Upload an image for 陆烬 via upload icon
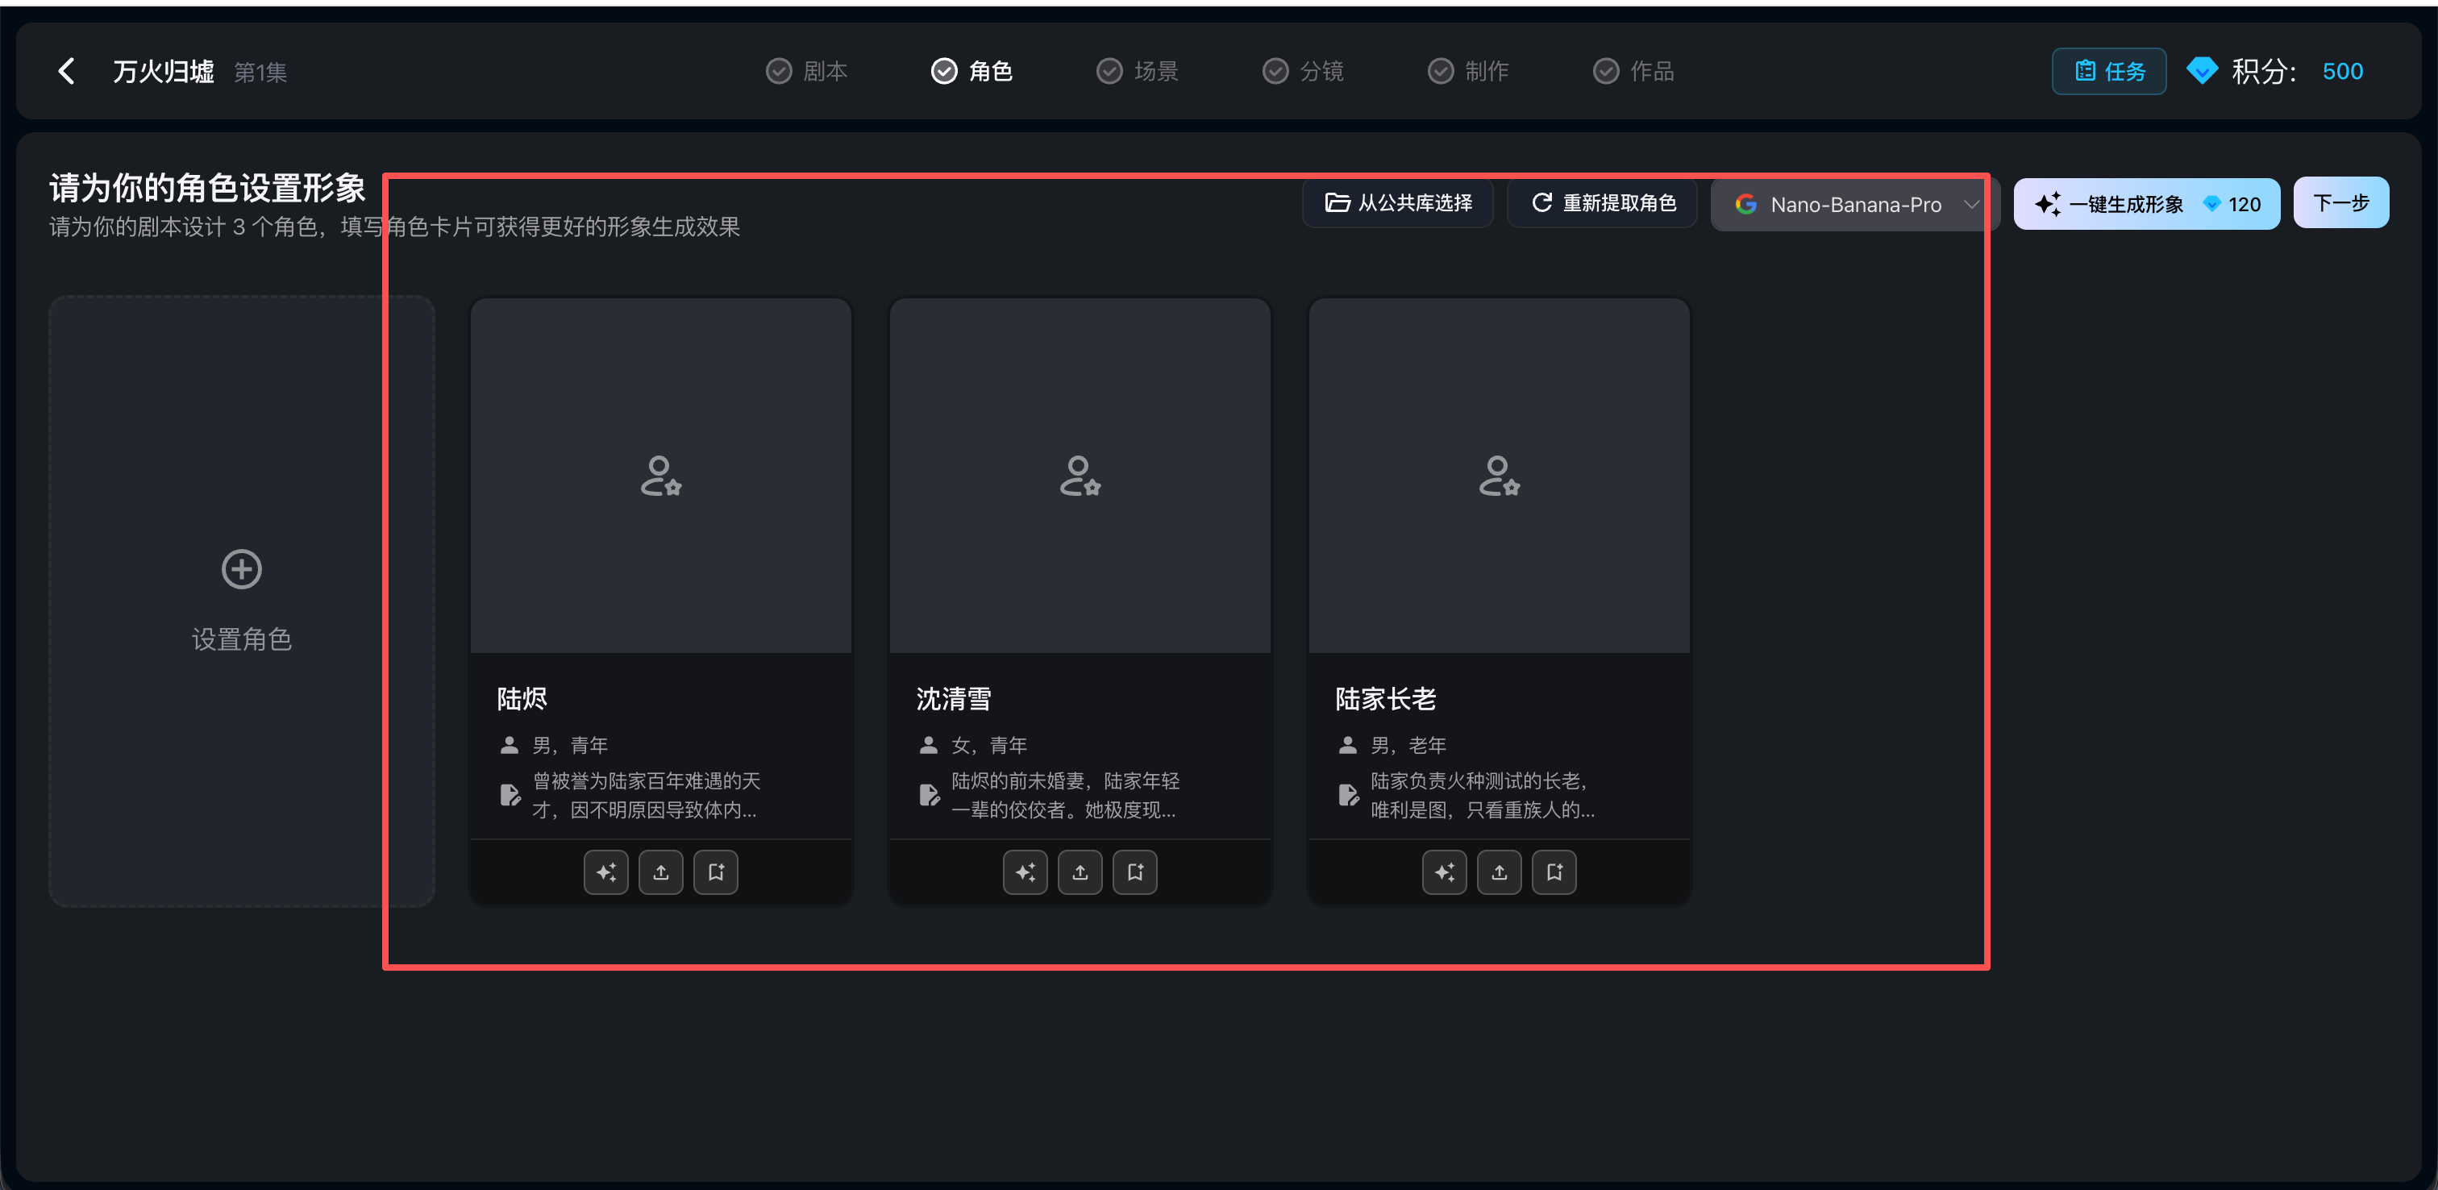 coord(660,872)
